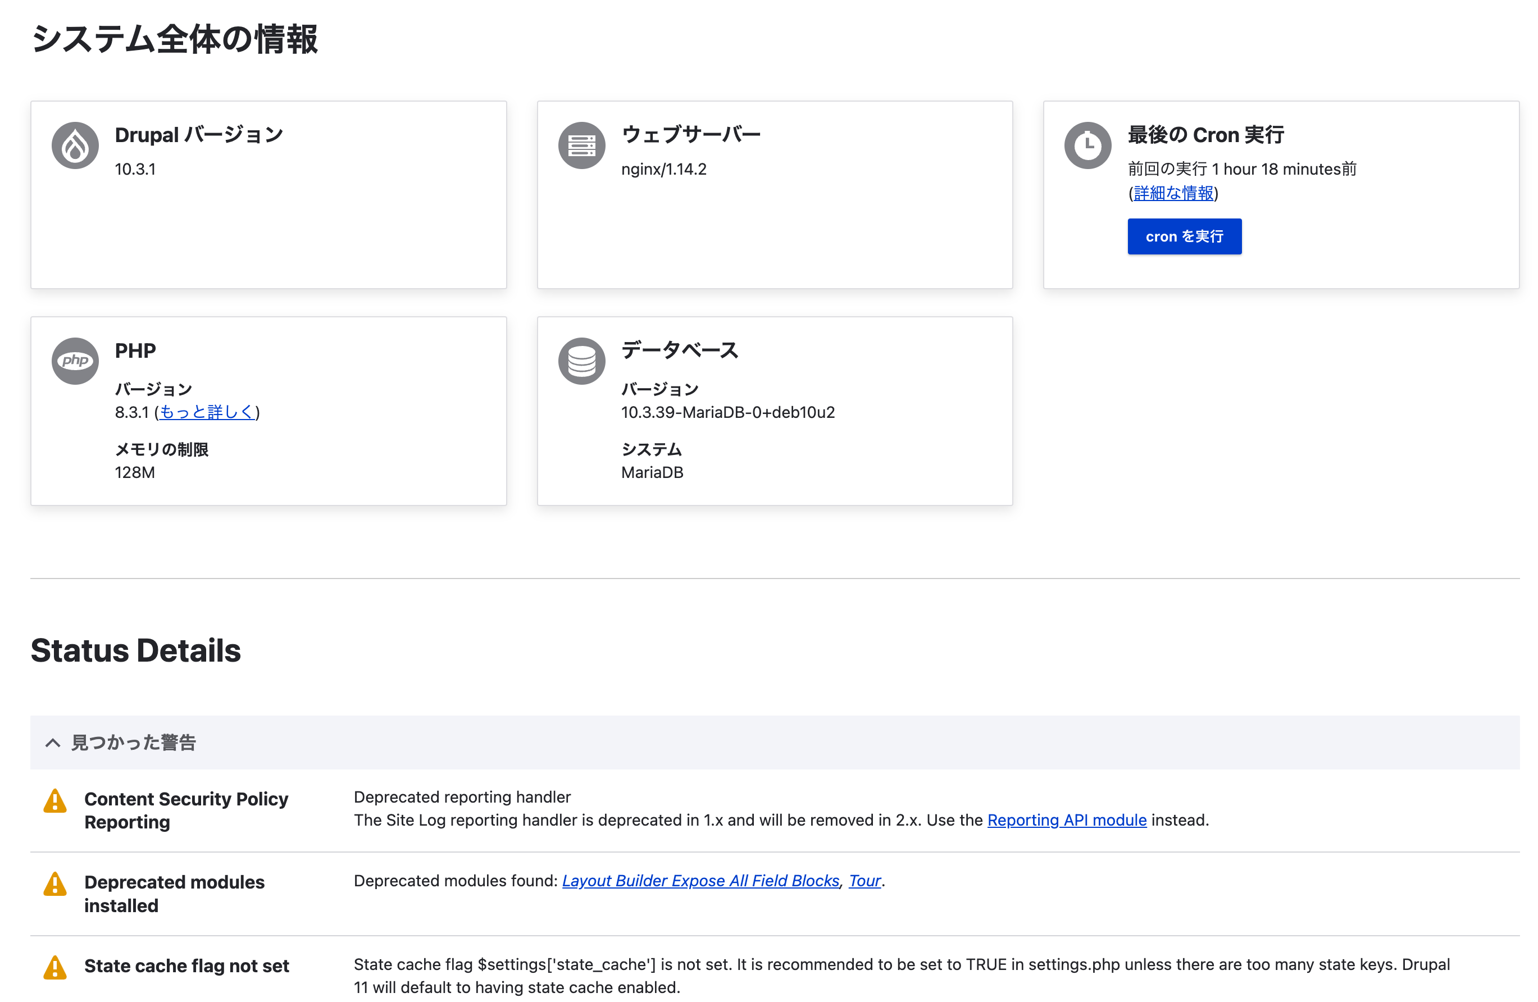This screenshot has width=1538, height=1002.
Task: Click the 最後の Cron 実行 card title
Action: 1206,134
